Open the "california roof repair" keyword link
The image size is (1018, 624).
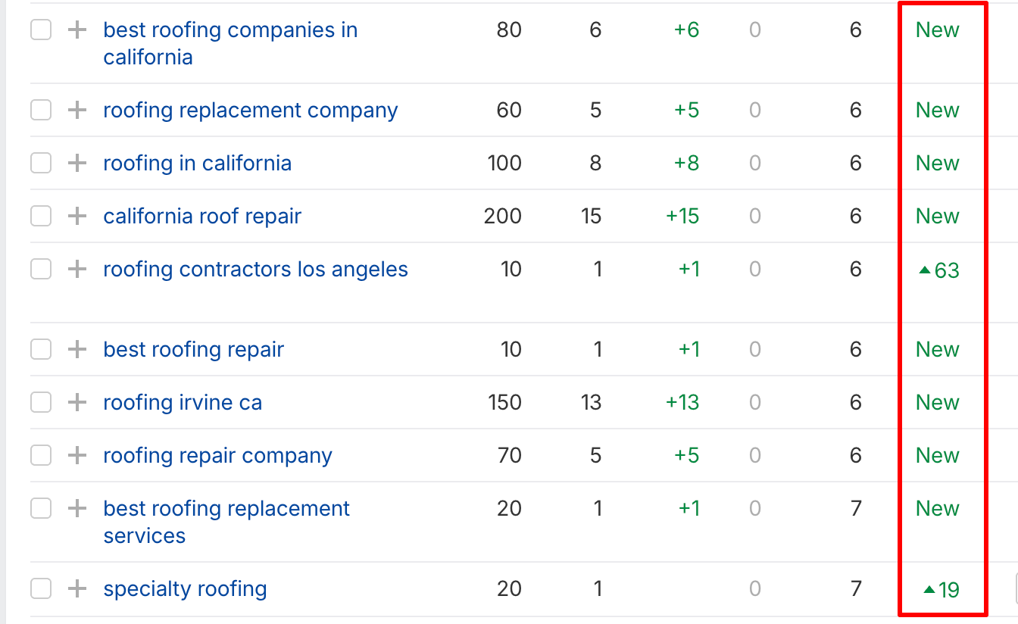click(201, 216)
